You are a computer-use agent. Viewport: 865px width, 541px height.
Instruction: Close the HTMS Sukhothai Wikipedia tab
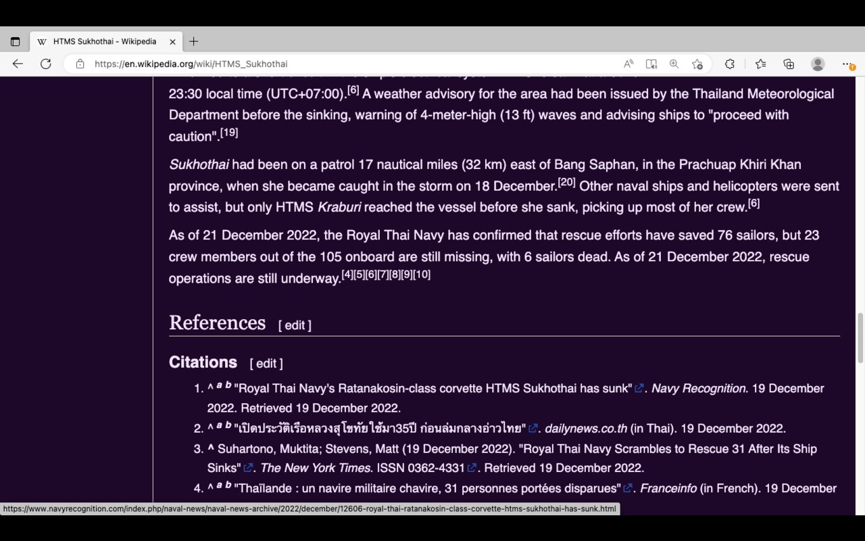(x=172, y=41)
